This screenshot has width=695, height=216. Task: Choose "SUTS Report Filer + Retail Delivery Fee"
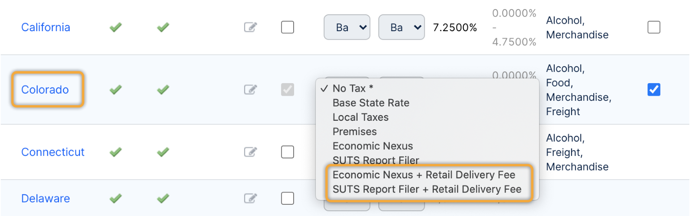tap(427, 189)
